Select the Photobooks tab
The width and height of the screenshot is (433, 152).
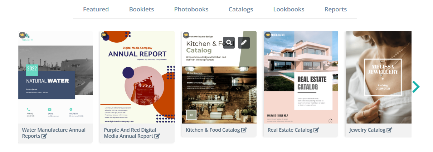pos(191,10)
